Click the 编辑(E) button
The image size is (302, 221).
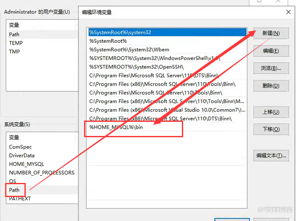271,51
